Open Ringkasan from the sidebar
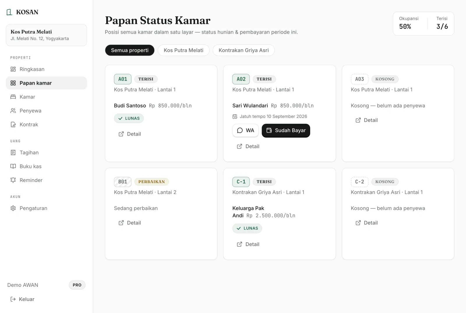 (46, 69)
